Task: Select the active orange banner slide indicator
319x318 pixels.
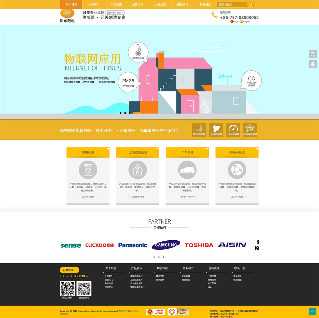Action: pyautogui.click(x=136, y=113)
